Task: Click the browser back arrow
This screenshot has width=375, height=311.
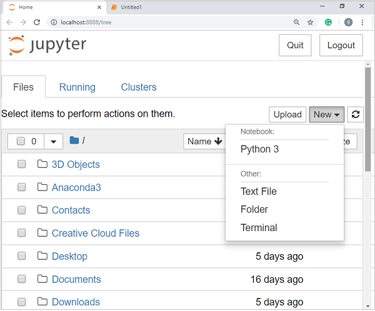Action: point(9,22)
